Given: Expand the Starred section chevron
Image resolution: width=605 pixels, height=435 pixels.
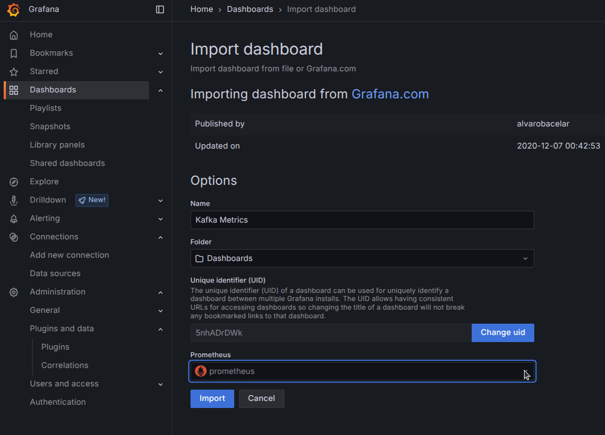Looking at the screenshot, I should click(x=160, y=72).
